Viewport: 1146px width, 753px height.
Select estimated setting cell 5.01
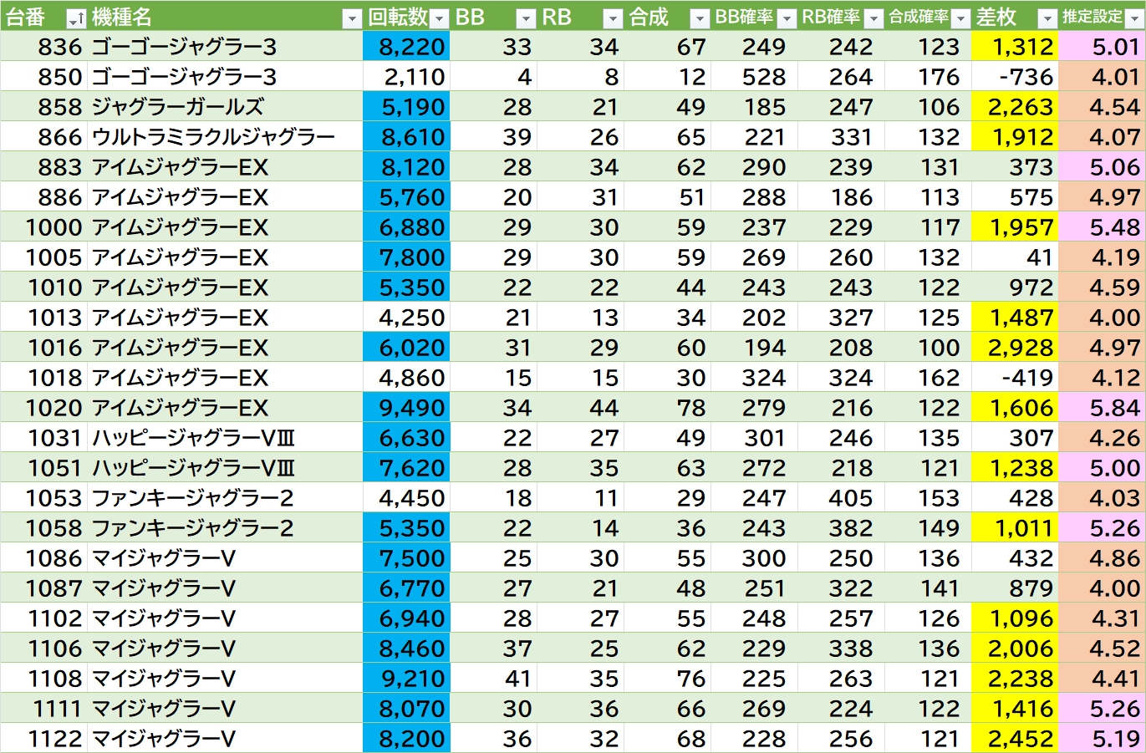click(1102, 47)
